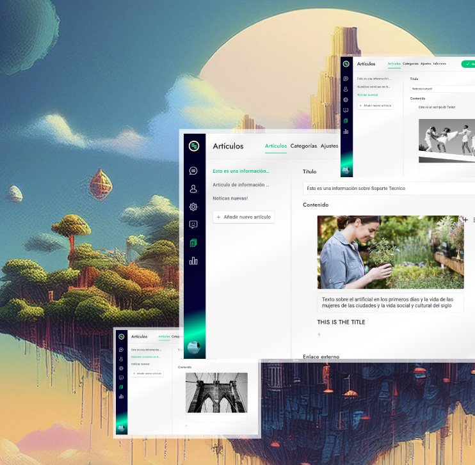Click the Título field reading 'Soporte Tecnico'
The height and width of the screenshot is (465, 475).
[x=384, y=188]
